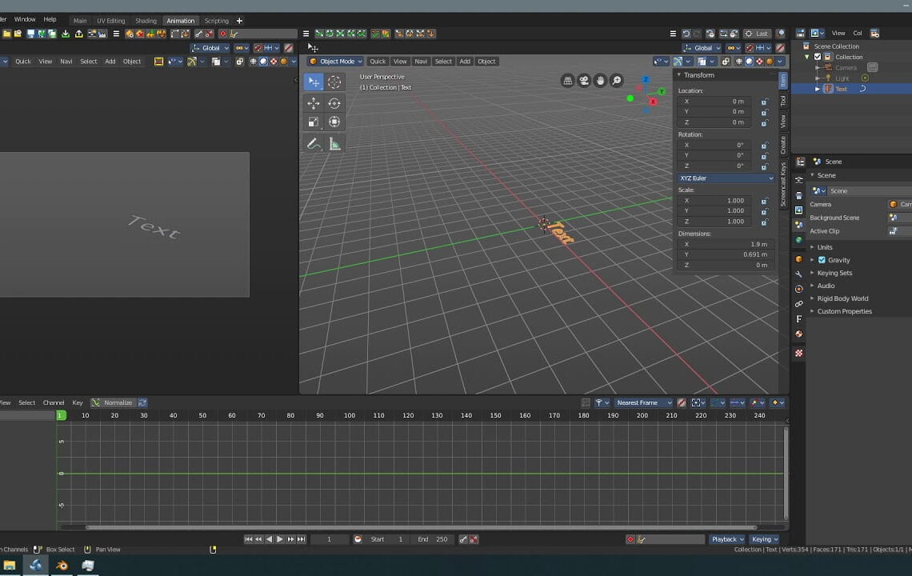Viewport: 912px width, 576px height.
Task: Open the Channel menu in the Graph Editor
Action: (54, 402)
